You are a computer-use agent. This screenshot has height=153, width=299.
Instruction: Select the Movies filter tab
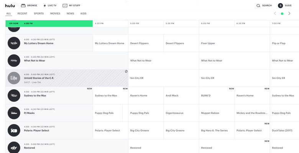(55, 13)
